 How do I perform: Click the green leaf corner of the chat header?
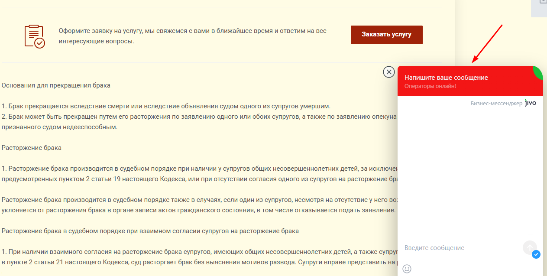pyautogui.click(x=538, y=72)
